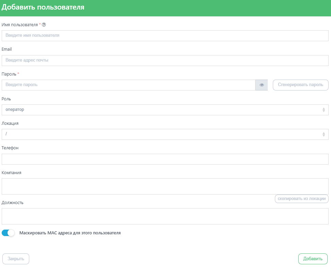Click the Email field label

click(6, 49)
